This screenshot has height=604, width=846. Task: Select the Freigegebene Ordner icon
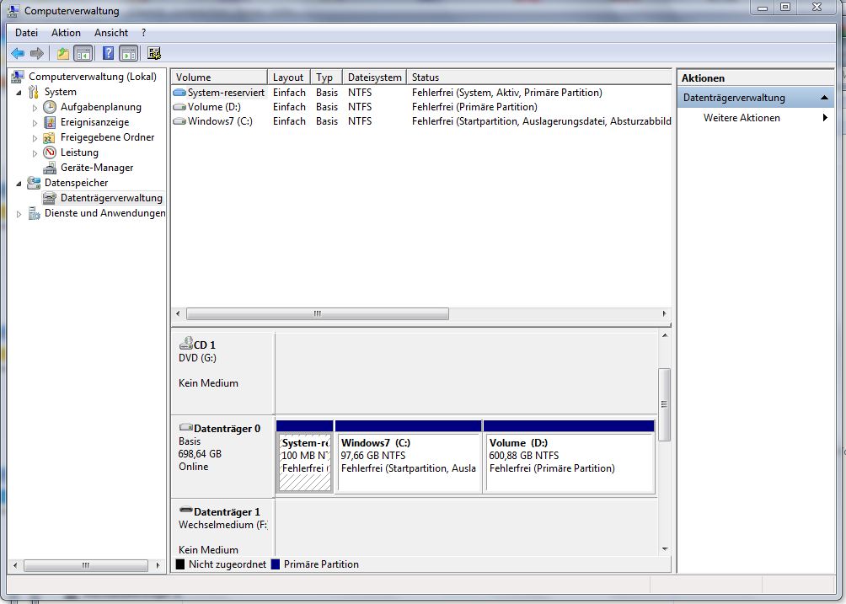50,137
